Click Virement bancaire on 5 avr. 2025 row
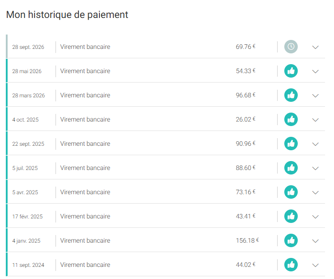The image size is (334, 279). coord(85,192)
